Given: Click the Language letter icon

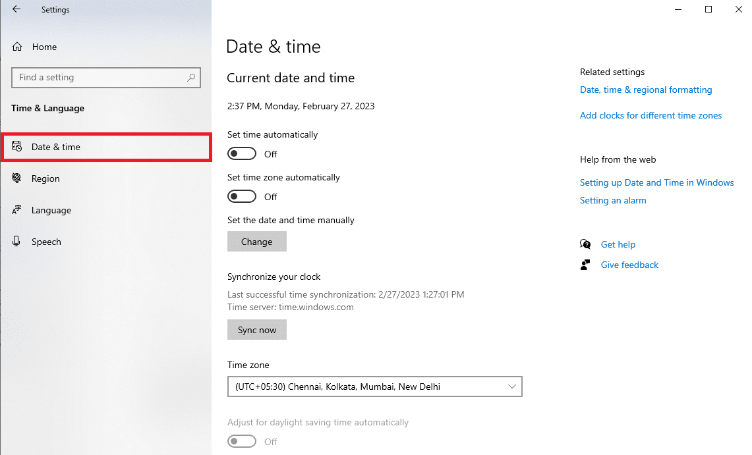Looking at the screenshot, I should (x=16, y=210).
